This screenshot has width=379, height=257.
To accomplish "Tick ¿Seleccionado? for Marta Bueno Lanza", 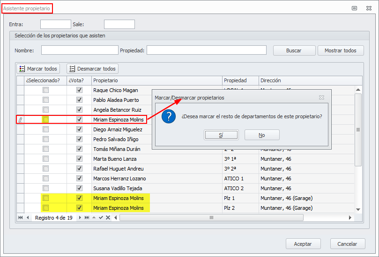I will click(x=46, y=159).
